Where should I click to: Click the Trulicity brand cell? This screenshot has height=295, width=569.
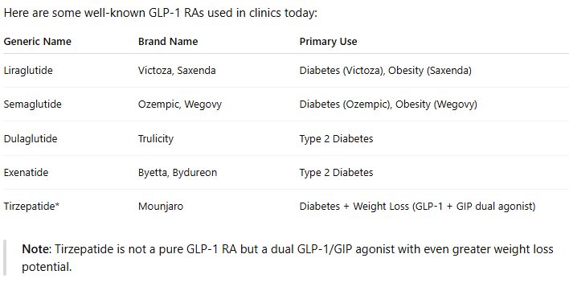pos(156,138)
